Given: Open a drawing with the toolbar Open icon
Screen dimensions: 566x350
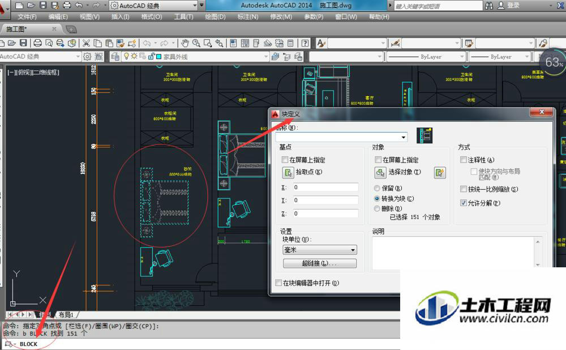Looking at the screenshot, I should point(12,44).
